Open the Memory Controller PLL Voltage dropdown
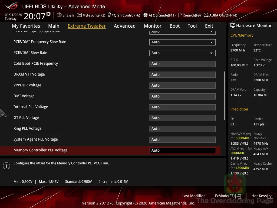The width and height of the screenshot is (277, 208). [x=182, y=150]
